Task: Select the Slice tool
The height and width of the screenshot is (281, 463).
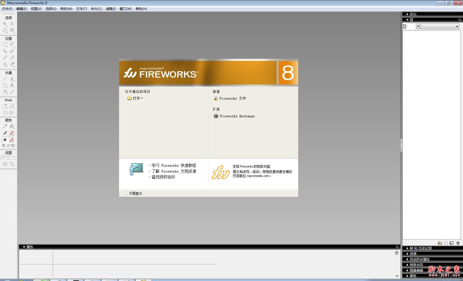Action: click(x=12, y=106)
